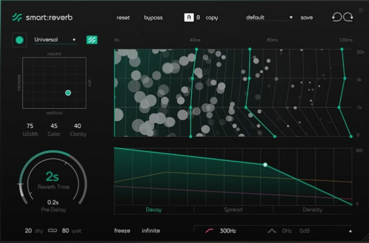This screenshot has height=243, width=369.
Task: Click the smart:reverb logo icon
Action: coord(17,18)
